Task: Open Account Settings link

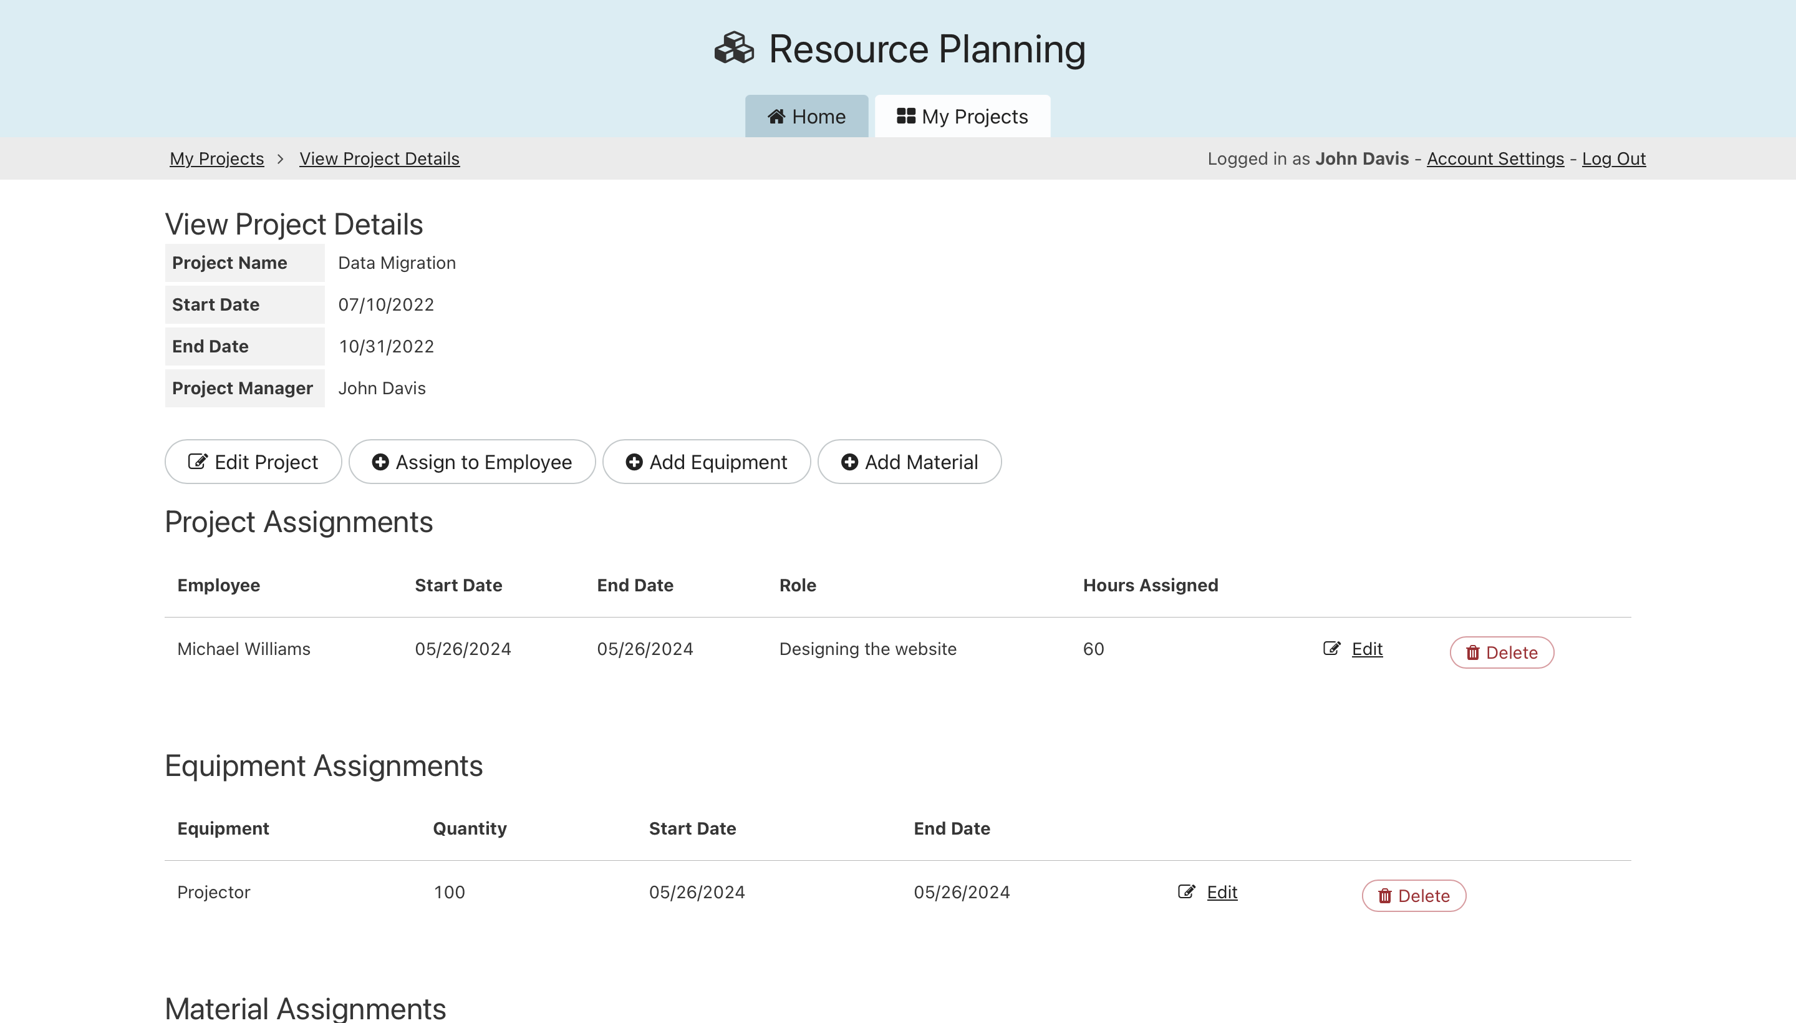Action: pyautogui.click(x=1495, y=159)
